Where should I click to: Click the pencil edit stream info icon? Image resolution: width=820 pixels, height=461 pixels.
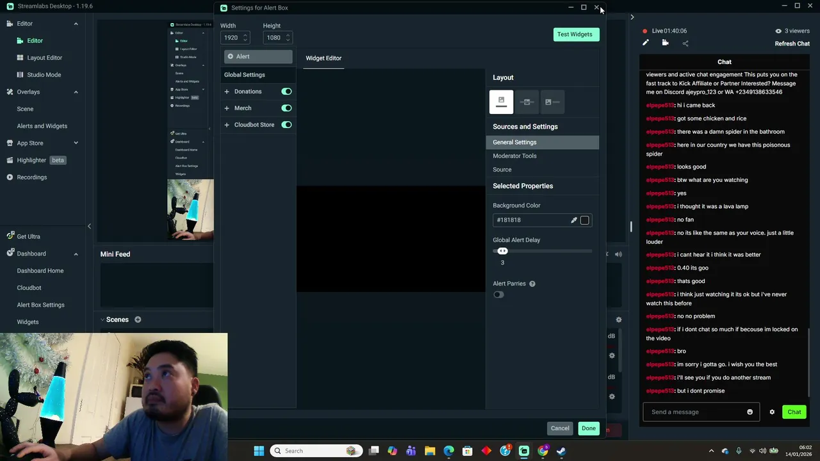[646, 43]
